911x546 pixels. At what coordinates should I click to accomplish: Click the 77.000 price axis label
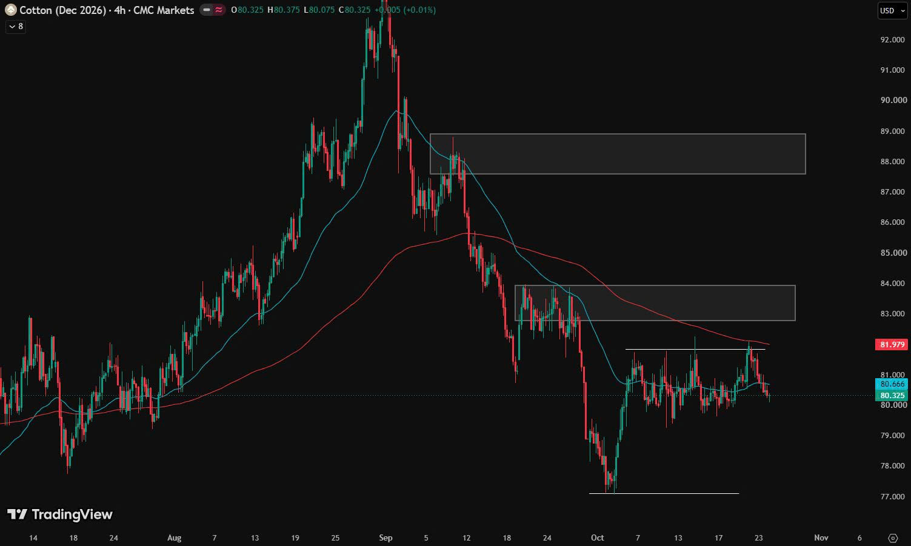[893, 497]
